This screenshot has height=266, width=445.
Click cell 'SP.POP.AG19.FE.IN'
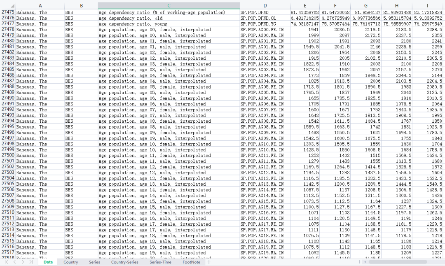pos(265,247)
